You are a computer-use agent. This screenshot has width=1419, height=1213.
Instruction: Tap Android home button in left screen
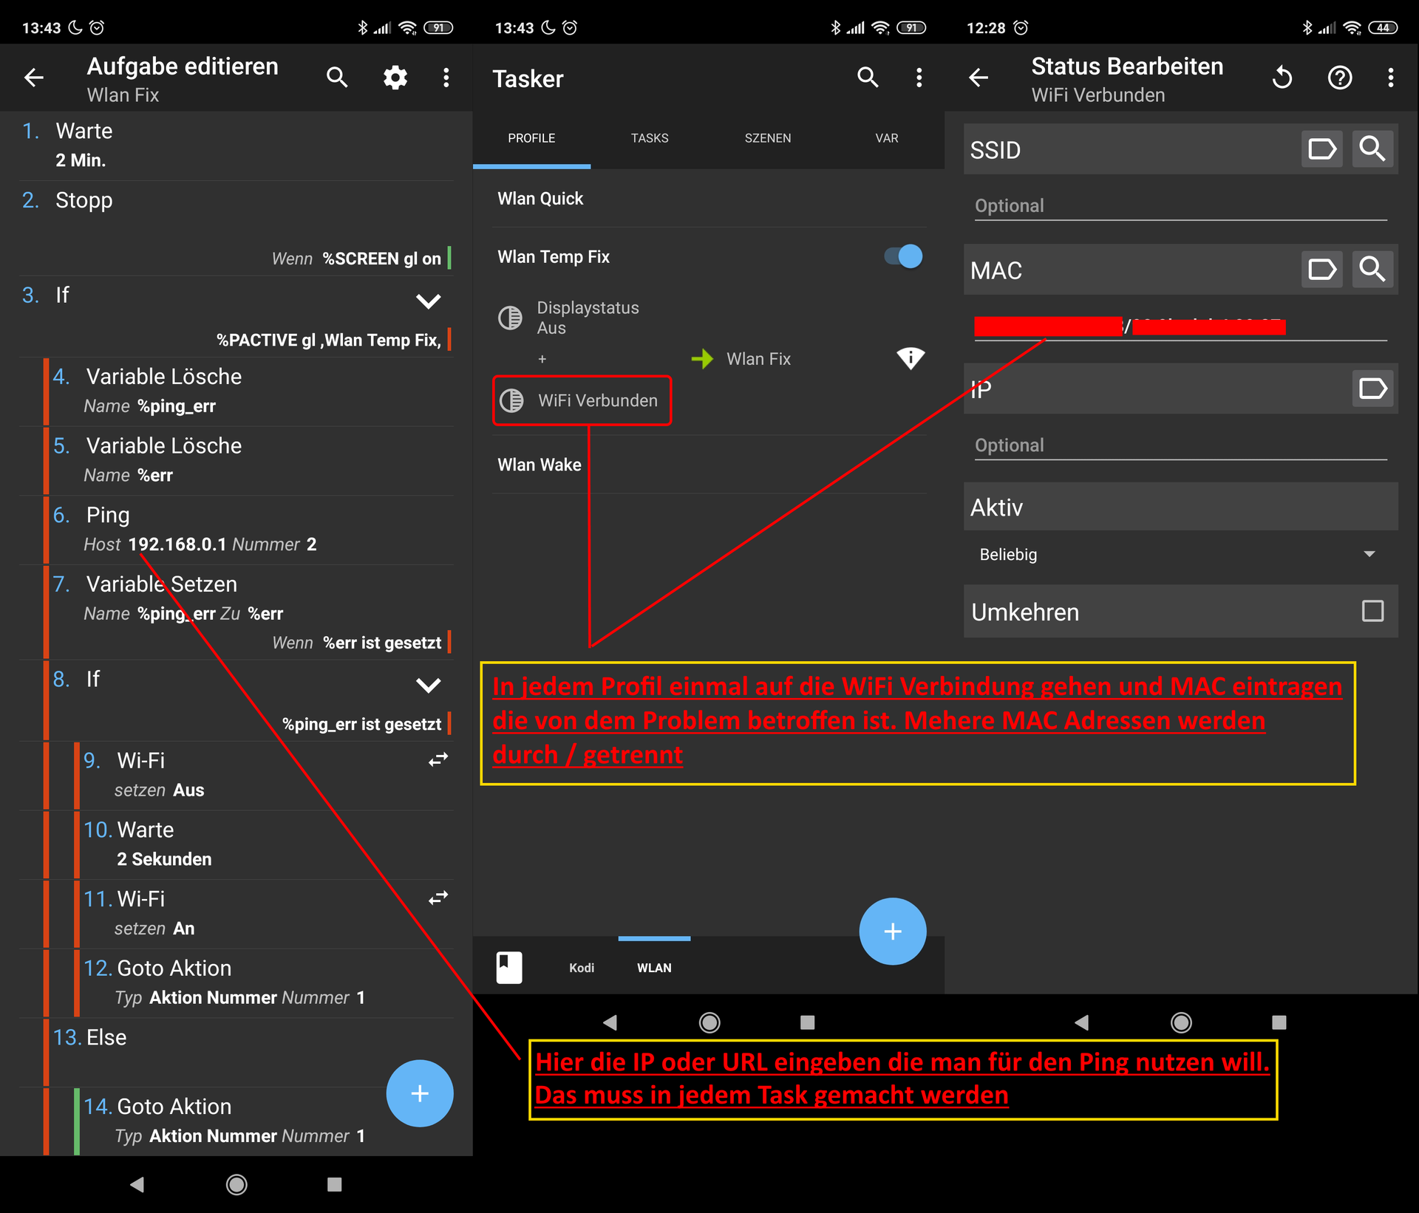[236, 1184]
